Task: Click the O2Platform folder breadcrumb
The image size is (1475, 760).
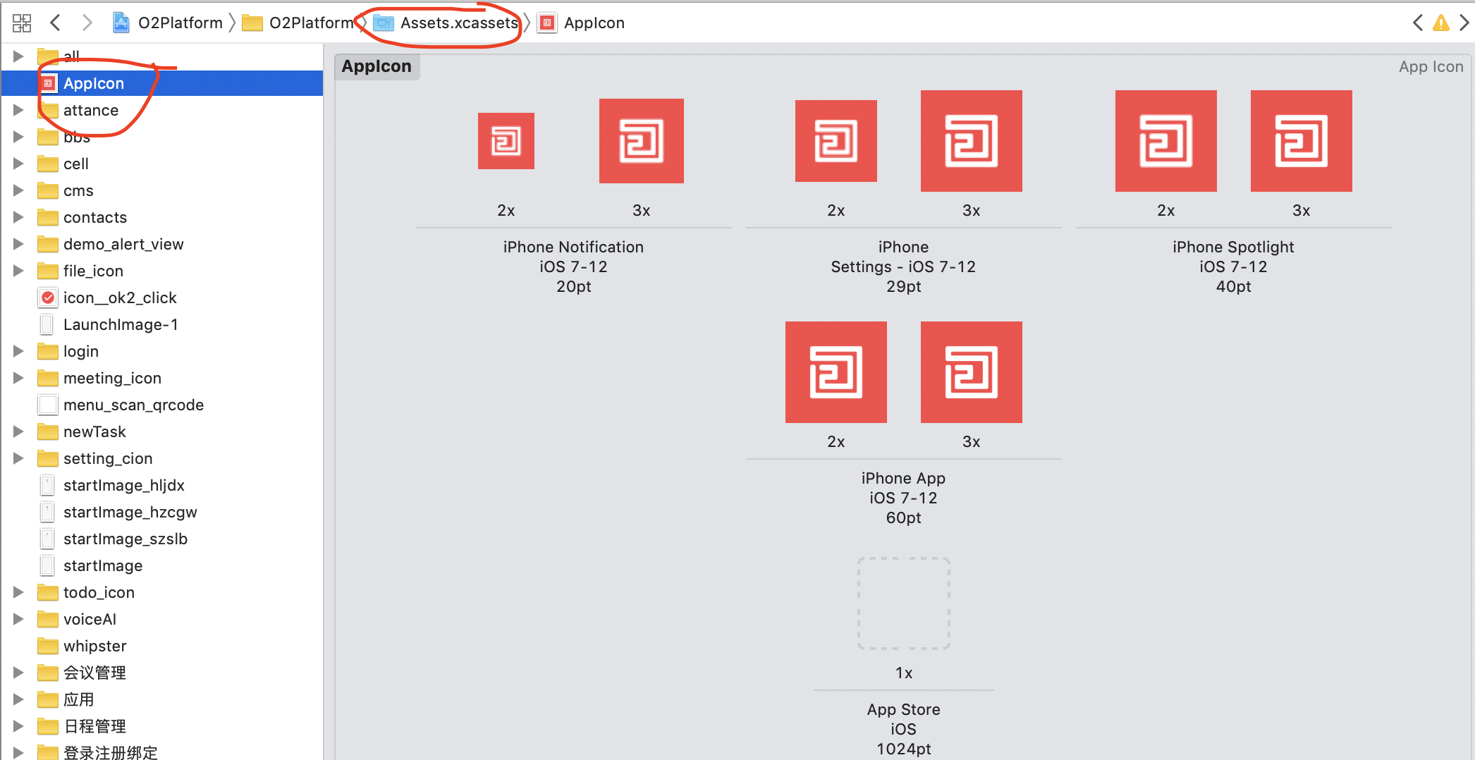Action: pyautogui.click(x=298, y=23)
